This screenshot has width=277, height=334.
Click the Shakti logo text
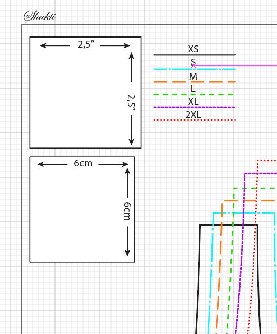[40, 16]
